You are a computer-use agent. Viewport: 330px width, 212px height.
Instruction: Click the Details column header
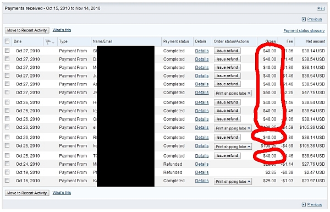point(201,41)
